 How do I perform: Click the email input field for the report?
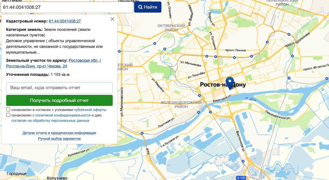tap(59, 88)
